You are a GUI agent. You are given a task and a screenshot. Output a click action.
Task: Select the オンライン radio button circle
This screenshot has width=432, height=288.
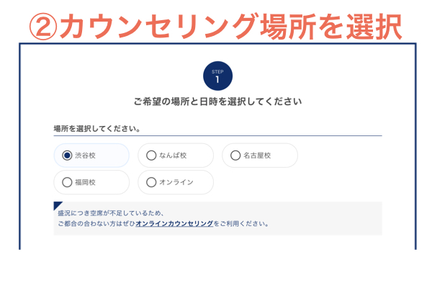point(151,182)
